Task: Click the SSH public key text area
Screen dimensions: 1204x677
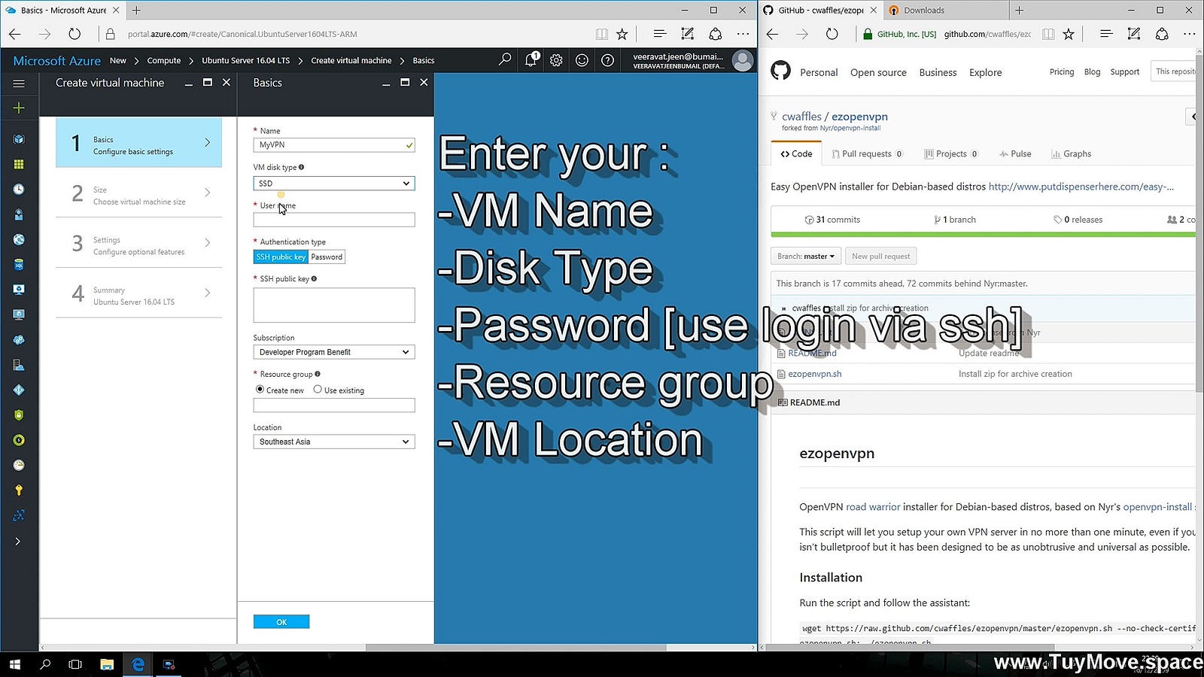Action: tap(334, 305)
